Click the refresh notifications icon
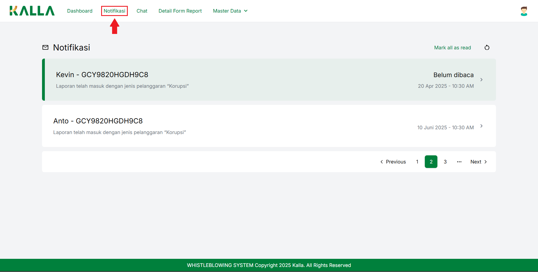 coord(487,48)
